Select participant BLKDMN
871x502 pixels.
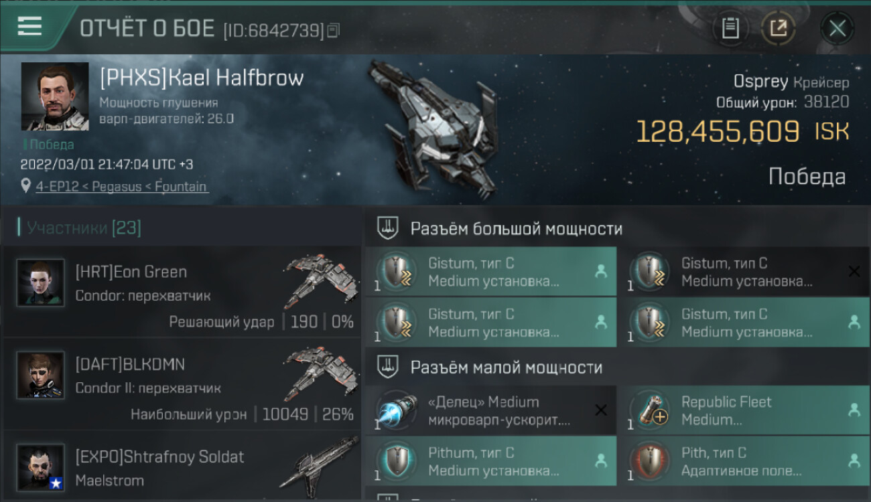(x=182, y=384)
